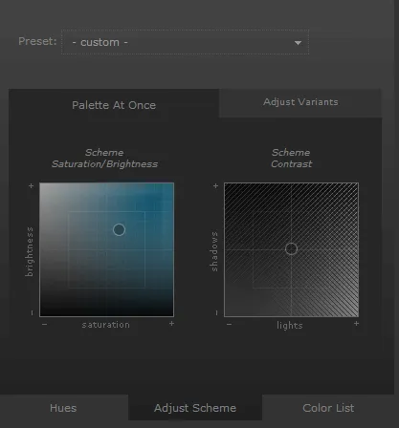The width and height of the screenshot is (399, 428).
Task: Click the saturation plus icon
Action: 171,324
